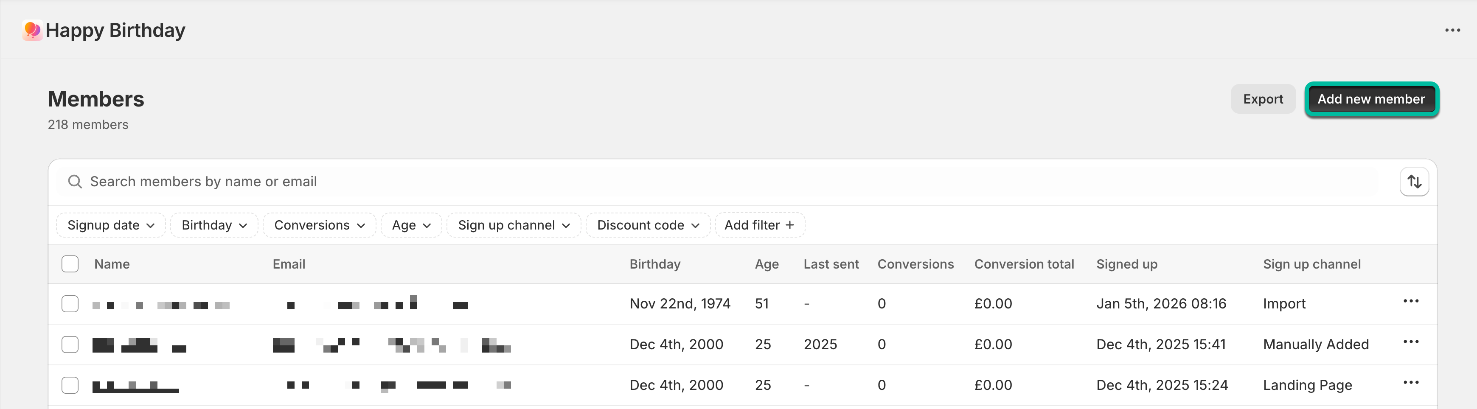Open the Discount code filter
This screenshot has height=409, width=1477.
tap(648, 225)
